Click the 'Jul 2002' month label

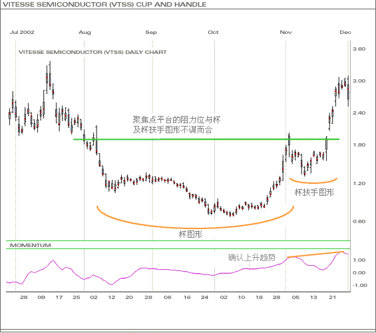(22, 32)
